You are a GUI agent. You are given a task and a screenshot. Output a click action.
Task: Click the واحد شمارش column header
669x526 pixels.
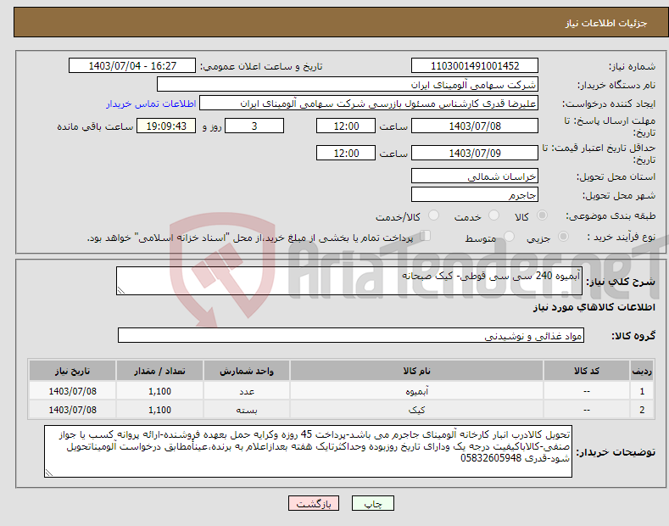click(247, 371)
